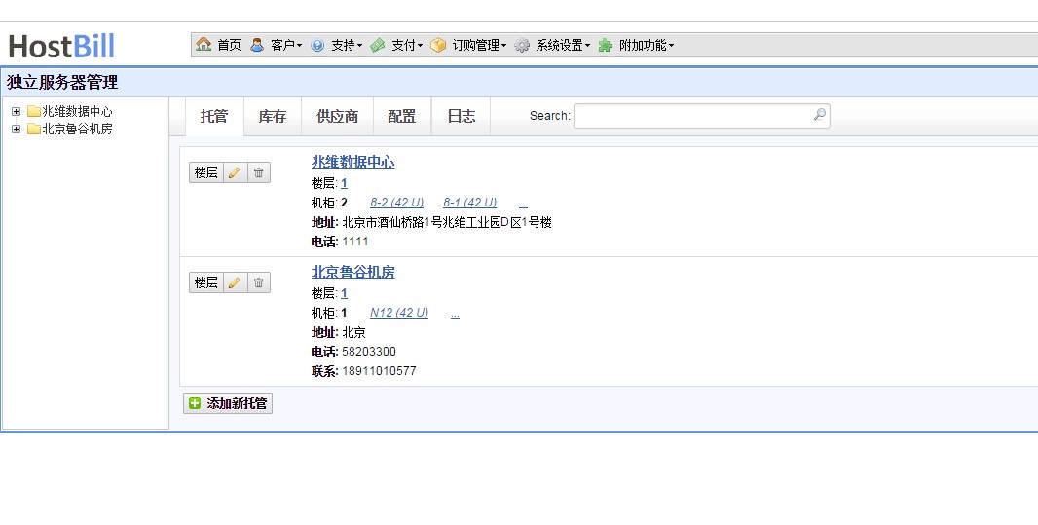Image resolution: width=1038 pixels, height=525 pixels.
Task: Click the system settings gear icon
Action: [522, 45]
